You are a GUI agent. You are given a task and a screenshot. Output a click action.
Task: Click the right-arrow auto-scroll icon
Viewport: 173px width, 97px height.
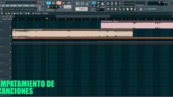point(98,3)
